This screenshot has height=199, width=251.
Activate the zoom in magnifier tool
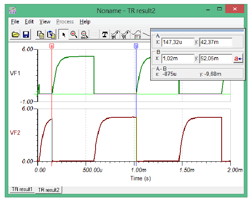(74, 34)
